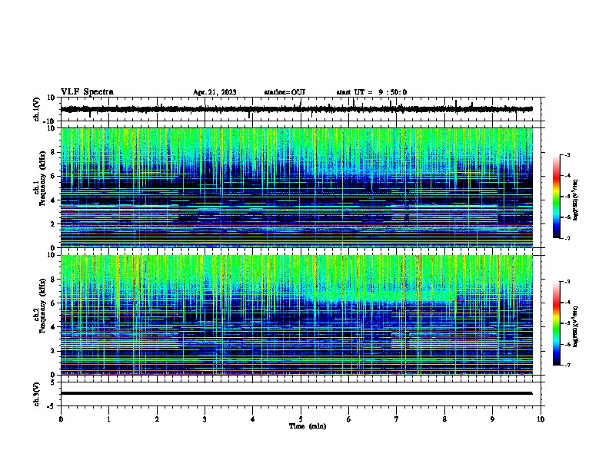Click time axis tick label "10"
The image size is (609, 470).
pyautogui.click(x=541, y=419)
